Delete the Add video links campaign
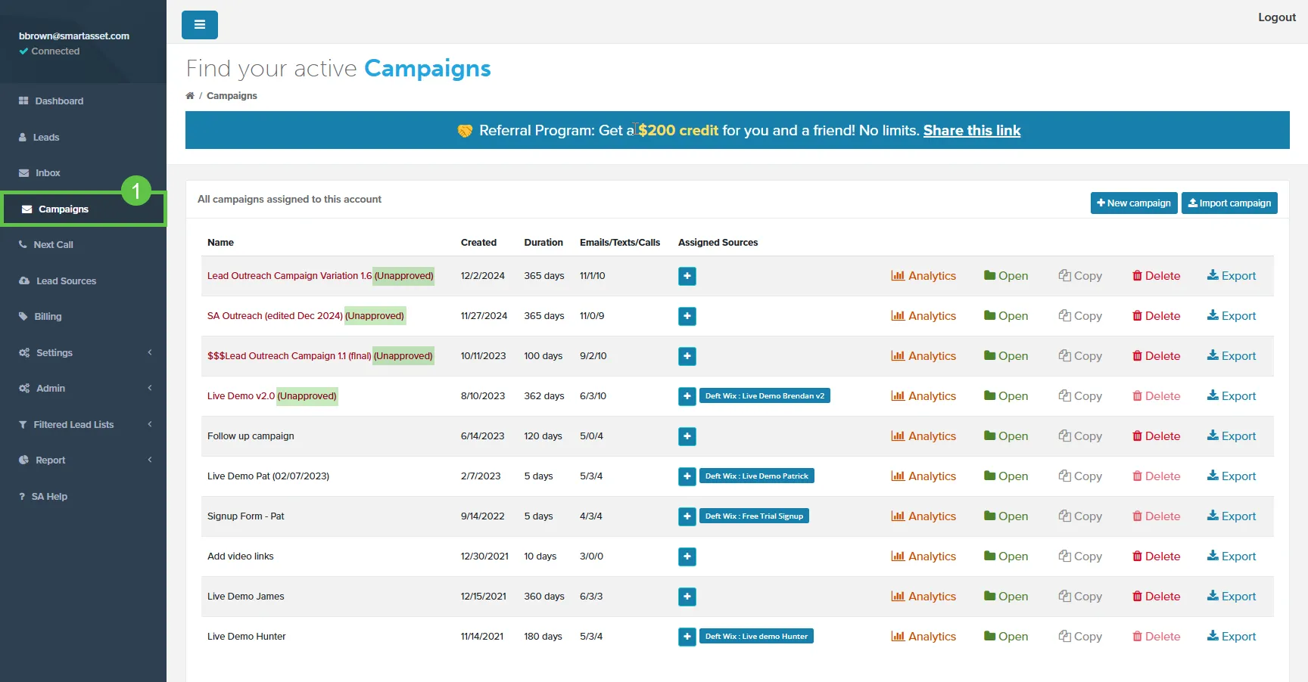 1157,556
